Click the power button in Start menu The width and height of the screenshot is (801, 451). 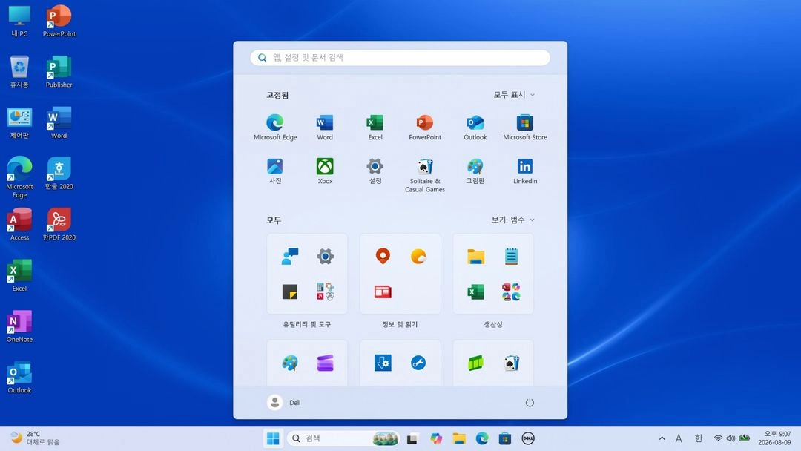coord(530,403)
